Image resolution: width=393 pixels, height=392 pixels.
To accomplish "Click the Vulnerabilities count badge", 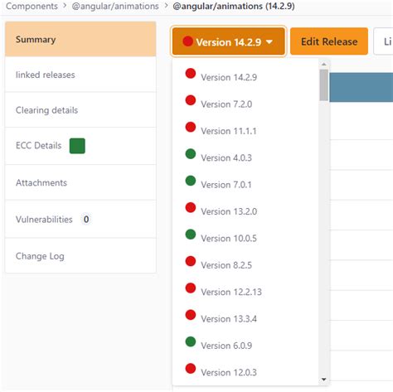I will click(86, 220).
